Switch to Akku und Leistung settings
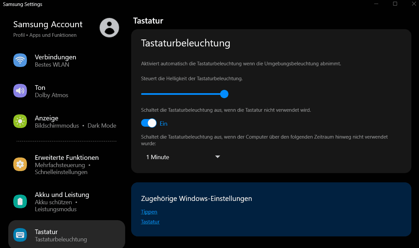This screenshot has width=419, height=248. point(66,202)
